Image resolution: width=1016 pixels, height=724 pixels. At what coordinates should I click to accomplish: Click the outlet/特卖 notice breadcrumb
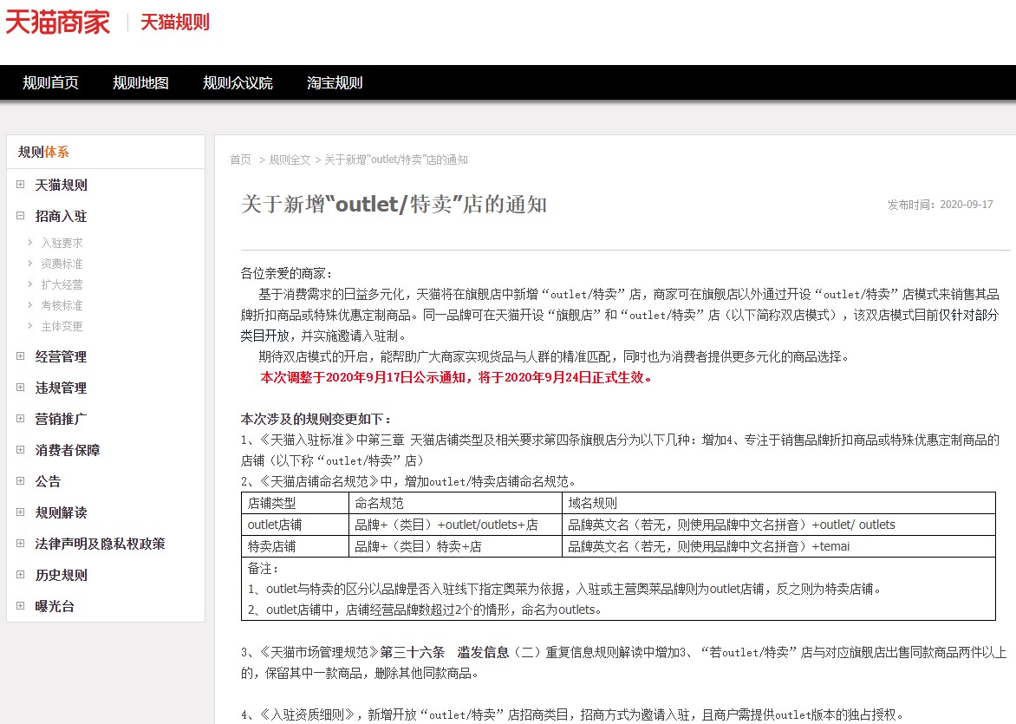(396, 160)
